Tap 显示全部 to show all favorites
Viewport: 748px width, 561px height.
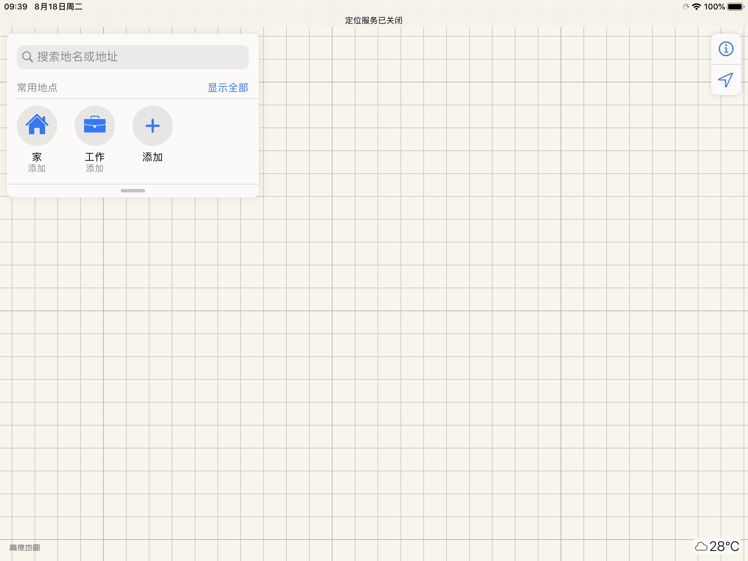(228, 88)
